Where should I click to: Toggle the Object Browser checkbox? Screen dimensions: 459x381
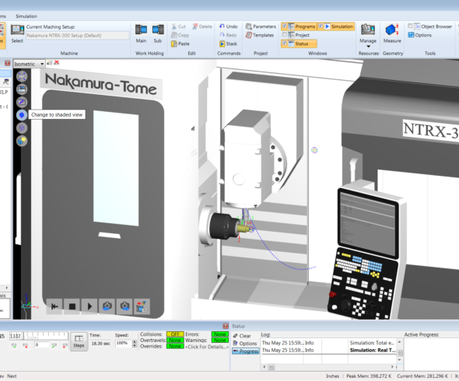pyautogui.click(x=410, y=26)
